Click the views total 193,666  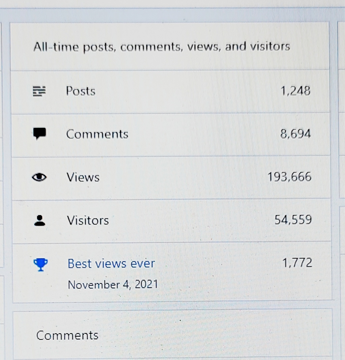[x=289, y=177]
